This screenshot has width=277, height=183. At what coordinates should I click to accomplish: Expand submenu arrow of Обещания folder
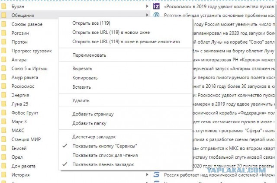[x=147, y=15]
